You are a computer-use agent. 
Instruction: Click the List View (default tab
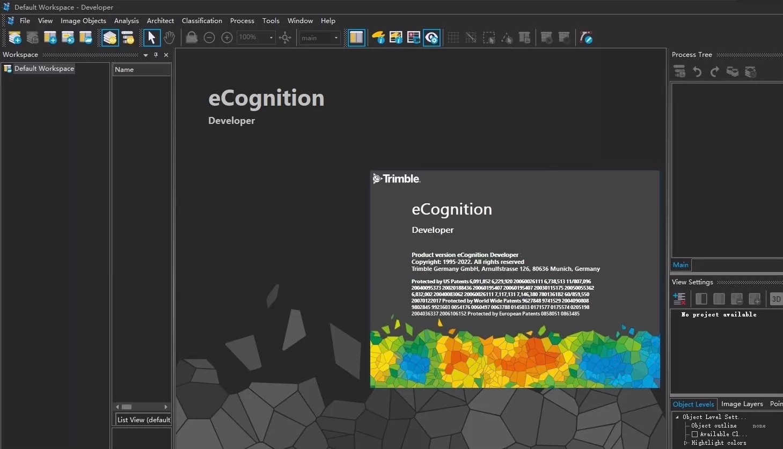pos(143,419)
